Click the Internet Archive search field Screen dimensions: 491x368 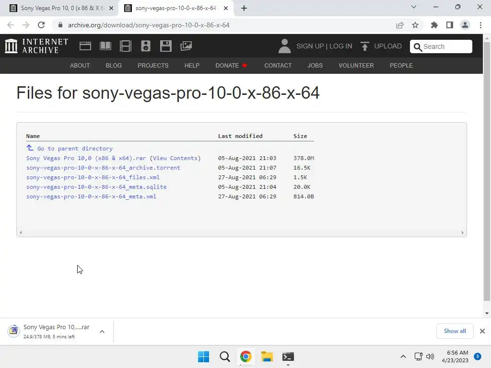(x=441, y=46)
